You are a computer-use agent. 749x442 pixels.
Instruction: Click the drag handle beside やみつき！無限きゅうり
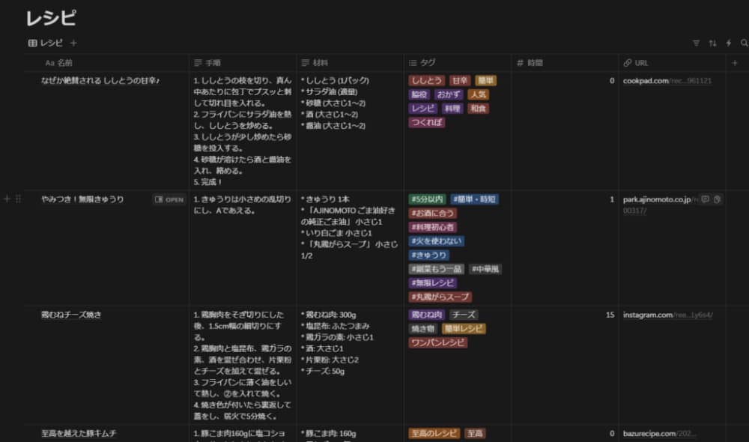pyautogui.click(x=16, y=199)
